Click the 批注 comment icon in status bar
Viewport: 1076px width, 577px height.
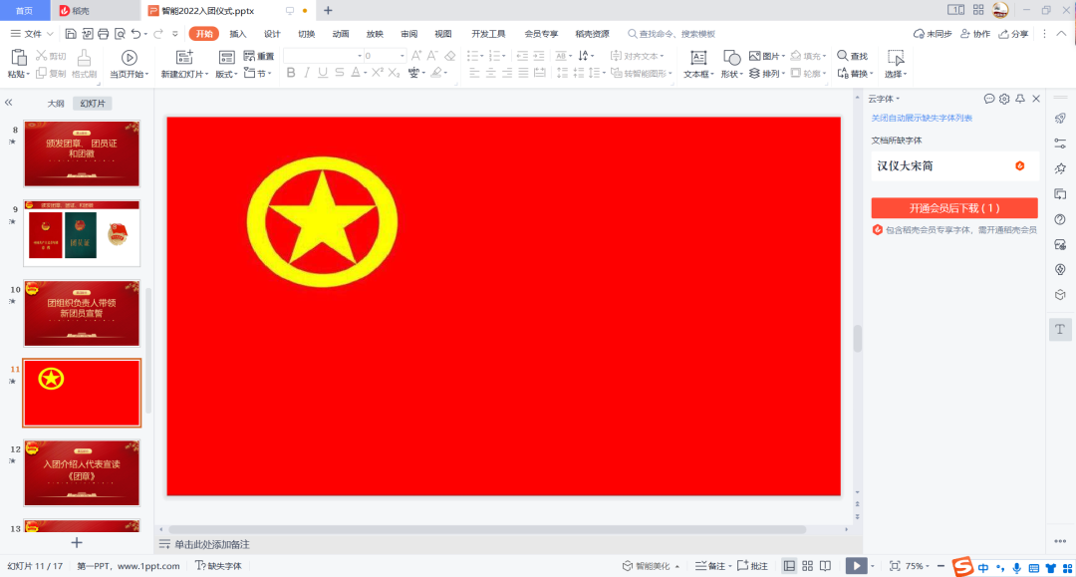coord(752,566)
